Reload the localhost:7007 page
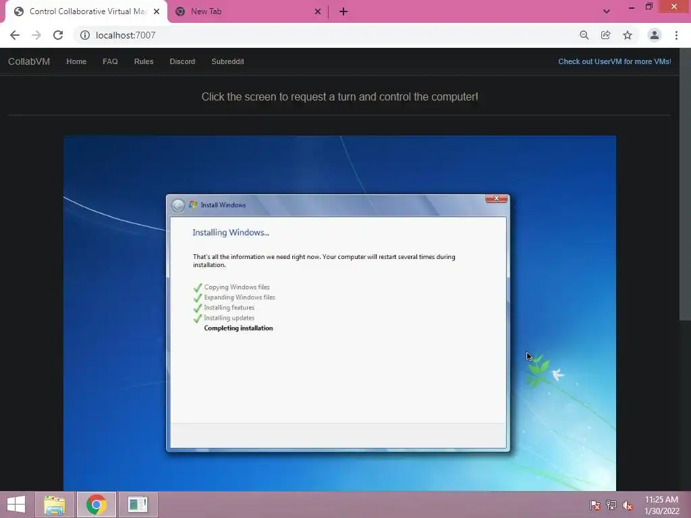Viewport: 691px width, 518px height. [x=58, y=35]
